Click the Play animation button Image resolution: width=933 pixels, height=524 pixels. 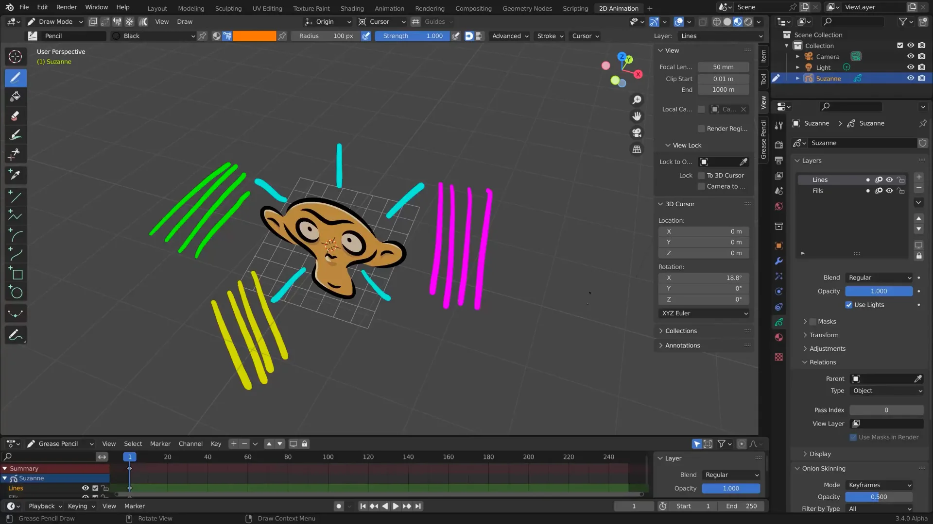tap(396, 506)
